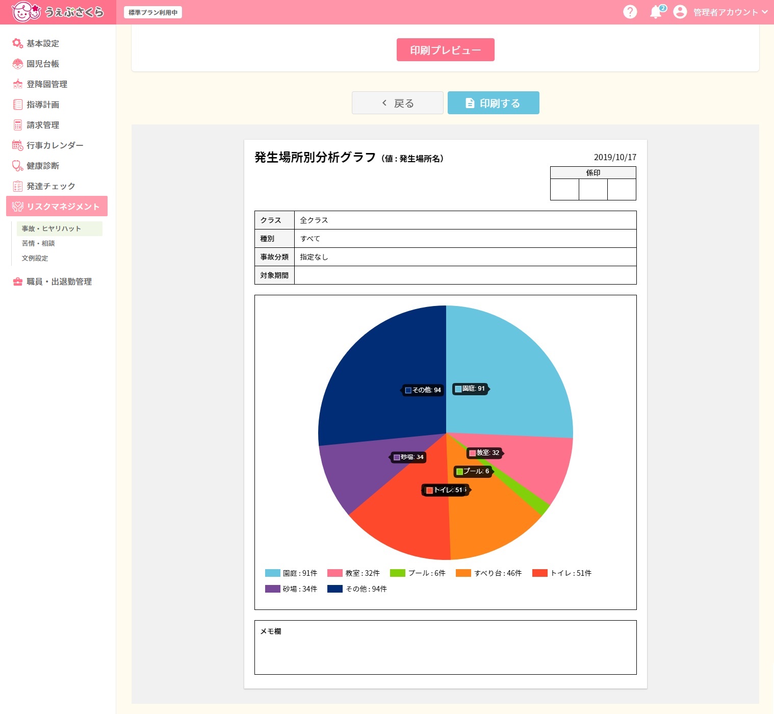Click the 行事カレンダー calendar icon
This screenshot has height=714, width=774.
click(x=18, y=145)
